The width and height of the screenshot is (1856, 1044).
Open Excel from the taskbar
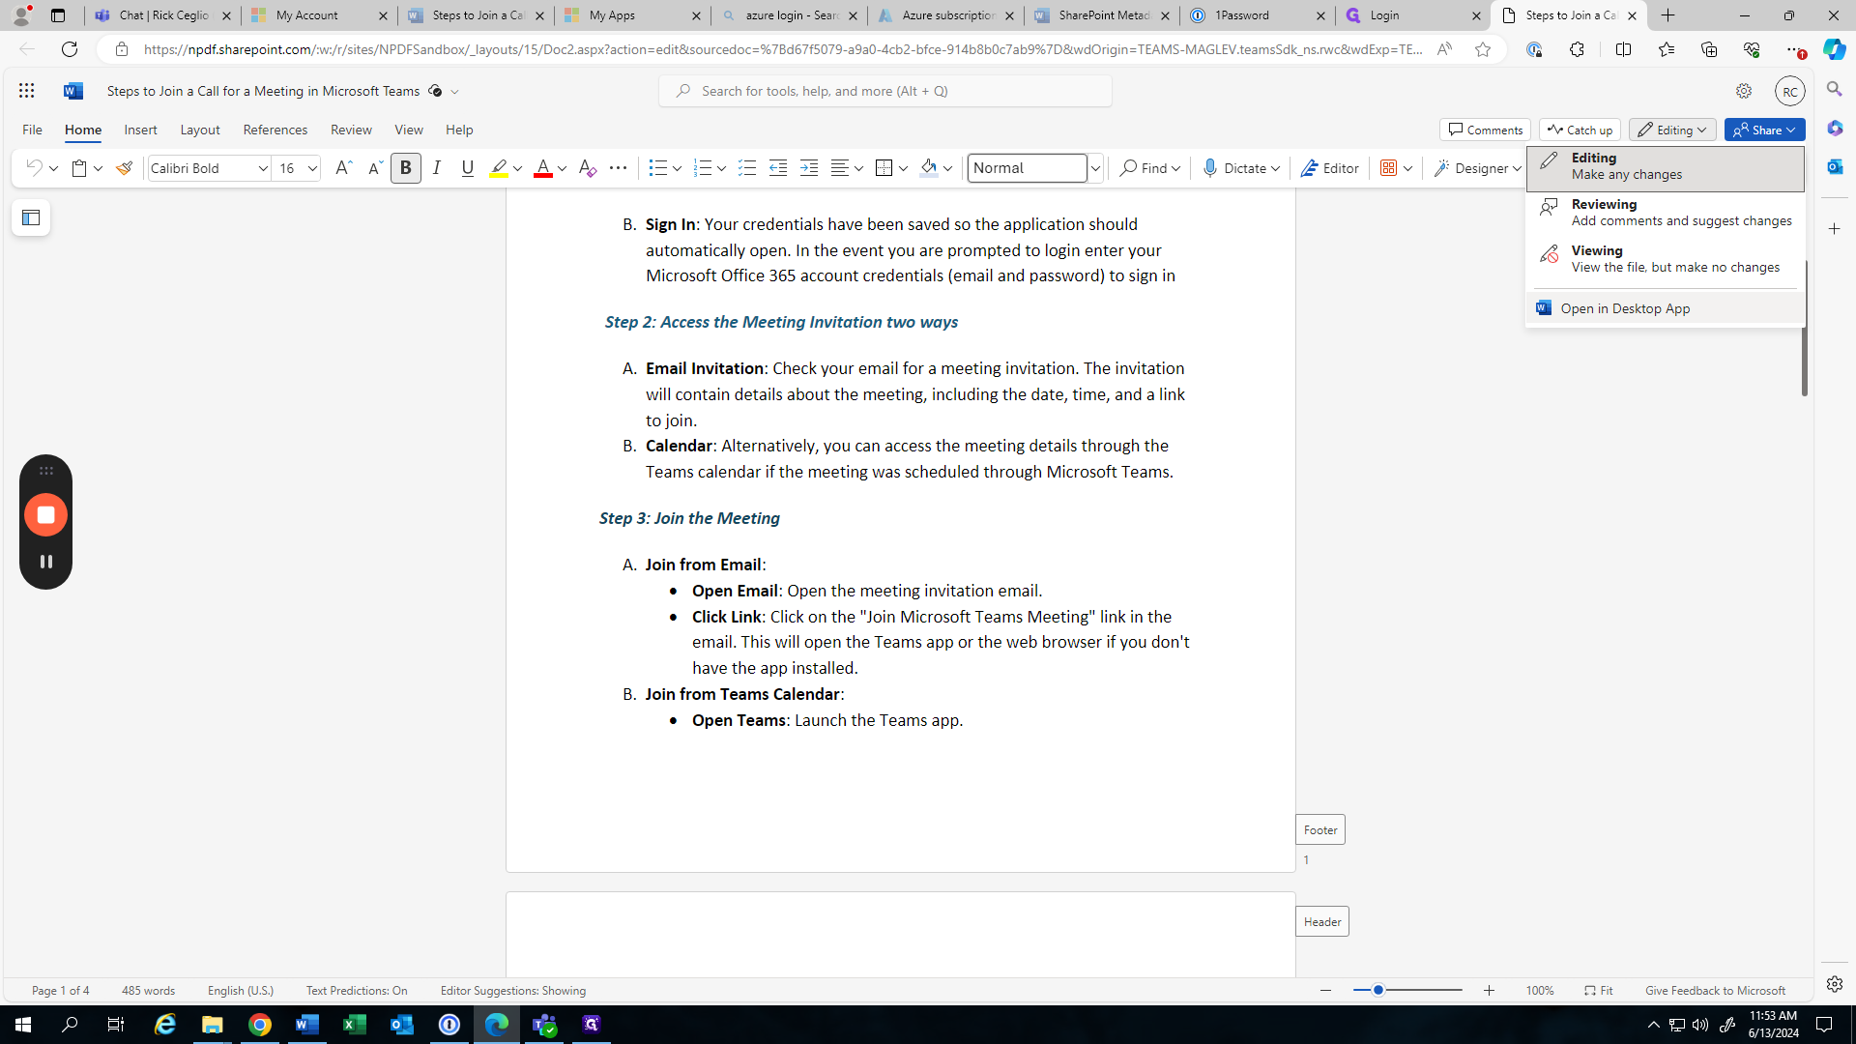coord(355,1025)
